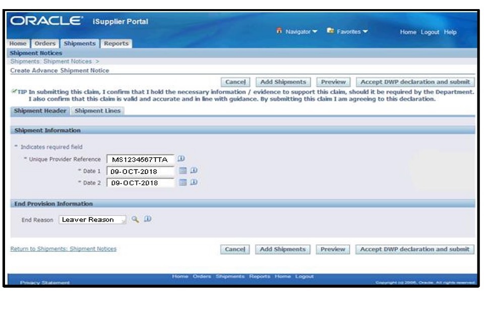
Task: Click the bottom Cancel button
Action: click(x=235, y=249)
